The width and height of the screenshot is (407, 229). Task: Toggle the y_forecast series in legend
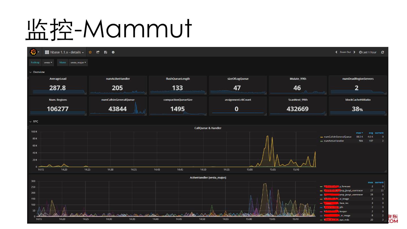tap(337, 187)
